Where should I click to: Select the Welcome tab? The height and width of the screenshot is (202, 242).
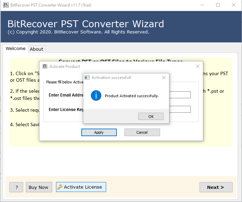(x=16, y=49)
